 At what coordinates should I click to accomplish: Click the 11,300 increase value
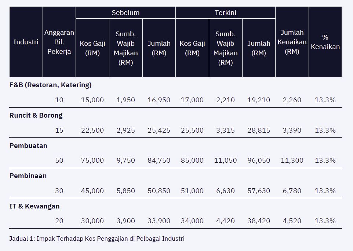[x=292, y=160]
